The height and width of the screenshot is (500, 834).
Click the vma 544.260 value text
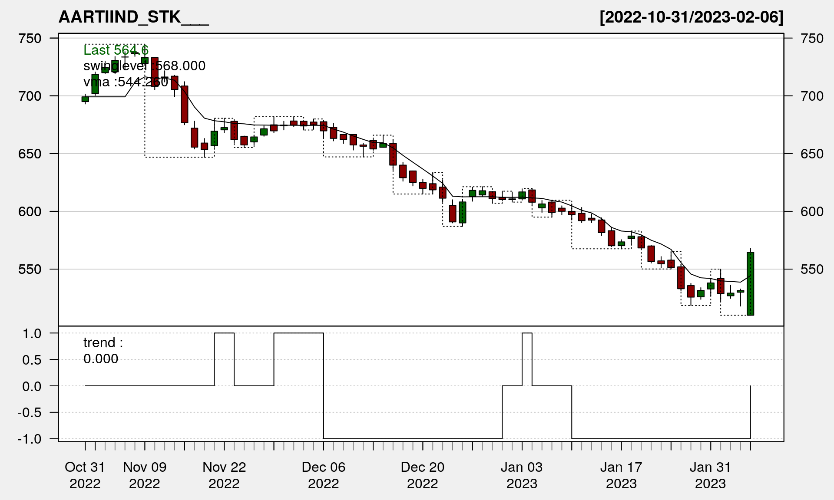point(126,82)
